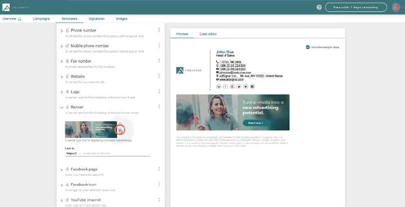Click the AdSigner logo in header

pos(16,7)
